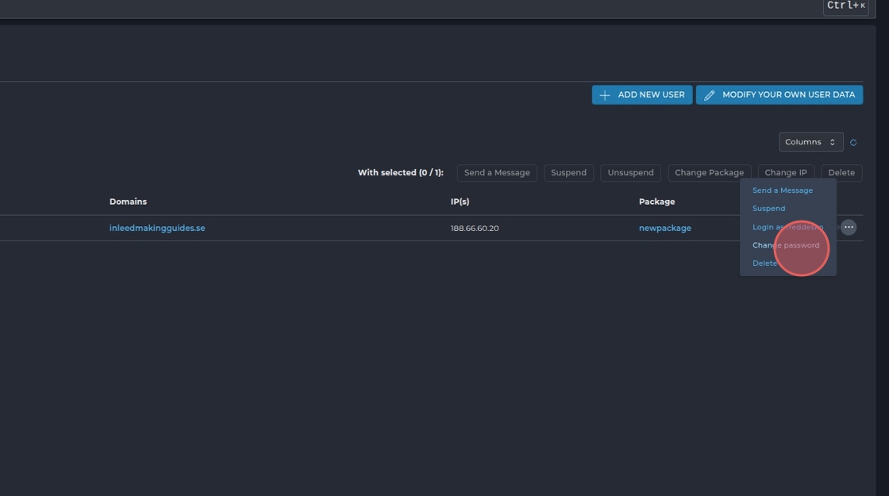Open the newpackage package link
The image size is (889, 496).
(664, 229)
